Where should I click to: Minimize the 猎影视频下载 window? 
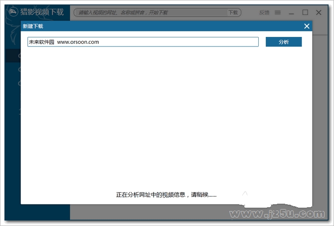coord(292,13)
